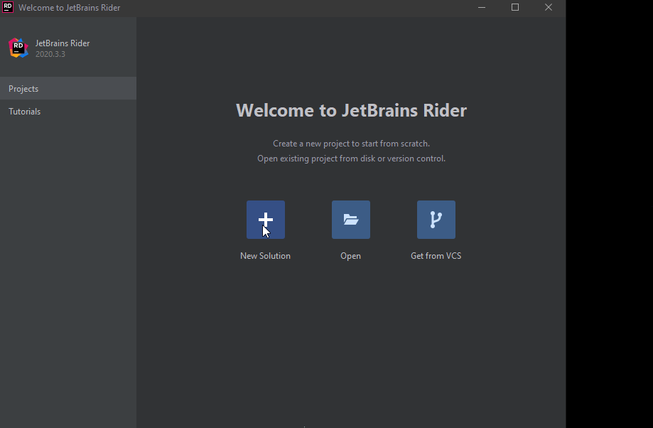The image size is (653, 428).
Task: Minimize the welcome window
Action: pos(482,7)
